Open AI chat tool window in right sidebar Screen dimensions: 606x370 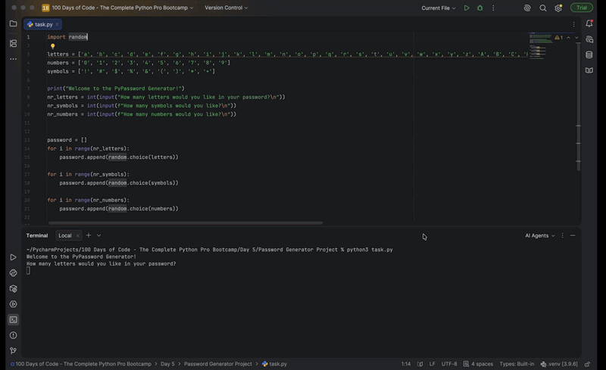589,39
